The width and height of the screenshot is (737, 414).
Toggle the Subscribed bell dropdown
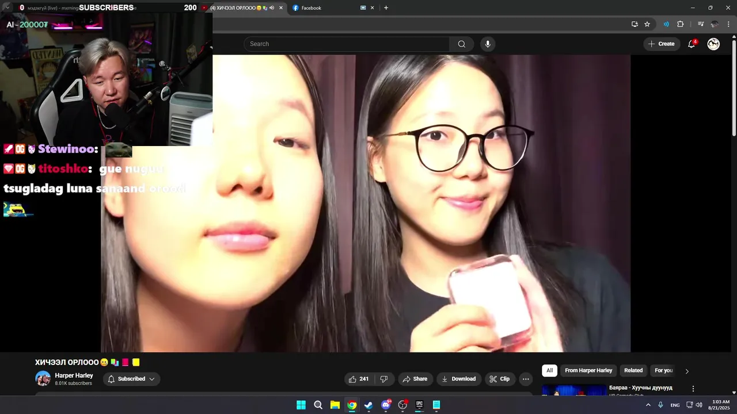[131, 379]
